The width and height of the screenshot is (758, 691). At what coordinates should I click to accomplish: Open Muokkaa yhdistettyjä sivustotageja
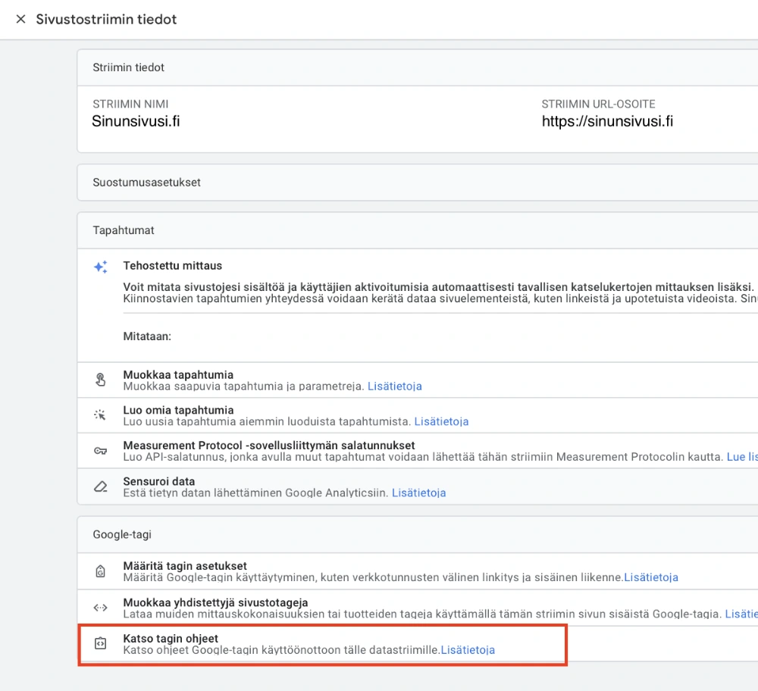[418, 608]
